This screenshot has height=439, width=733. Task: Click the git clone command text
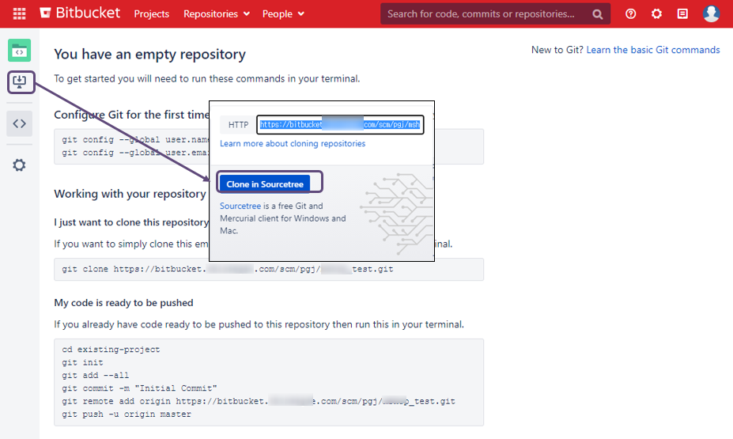click(x=228, y=269)
